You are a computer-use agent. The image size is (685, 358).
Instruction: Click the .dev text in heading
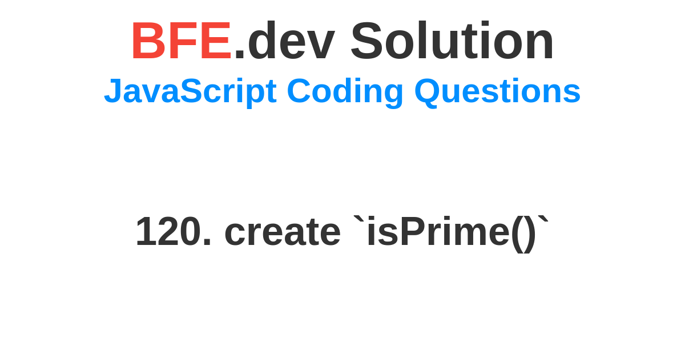284,41
